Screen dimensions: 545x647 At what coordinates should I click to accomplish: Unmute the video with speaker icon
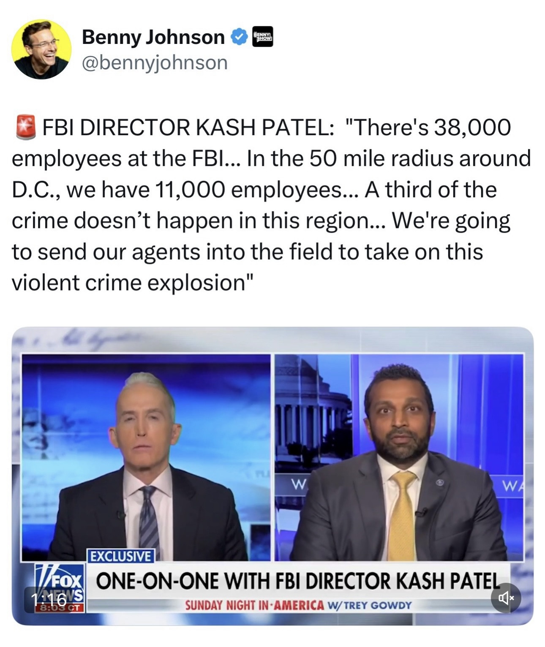tap(506, 598)
